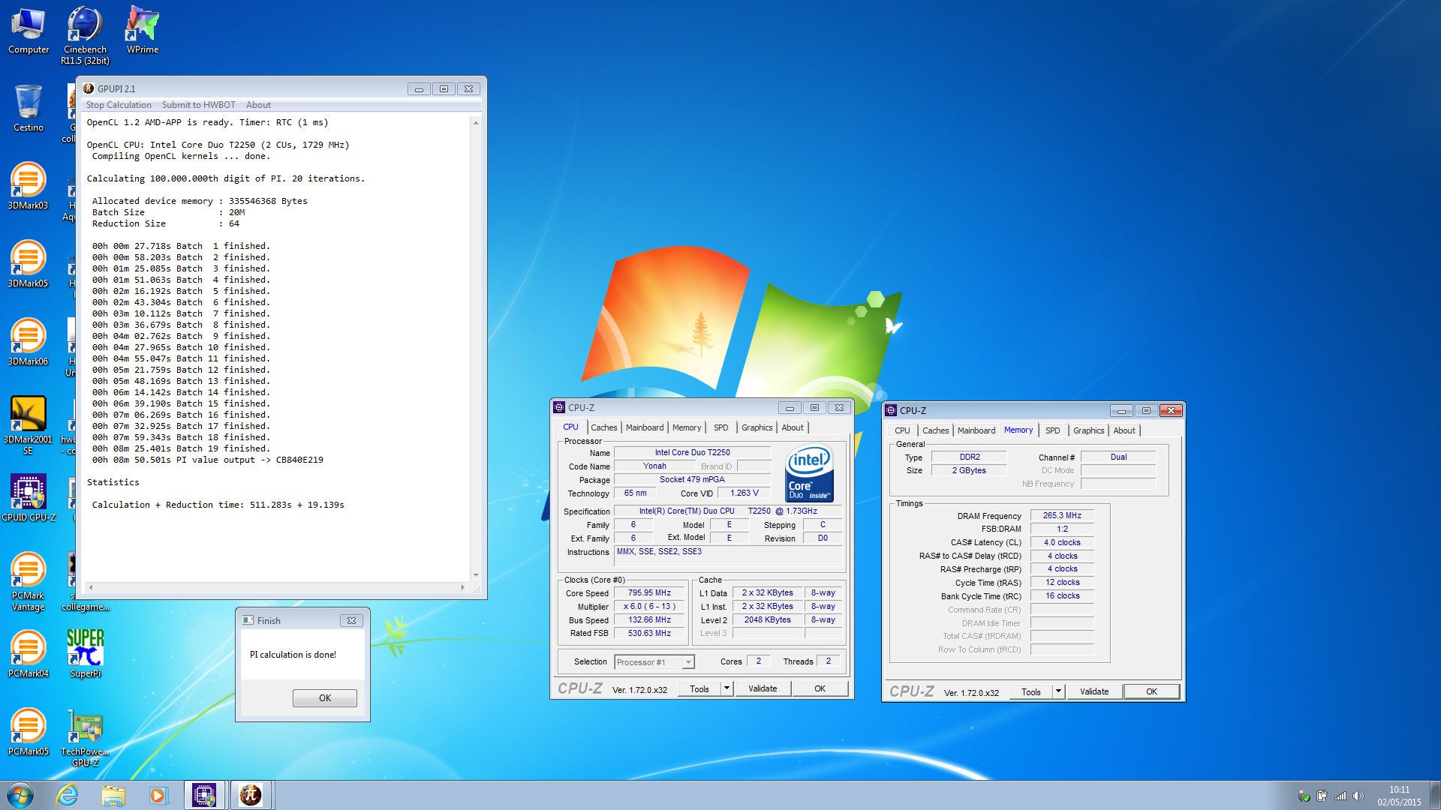Open Windows Explorer from the taskbar
The height and width of the screenshot is (810, 1441).
coord(113,795)
